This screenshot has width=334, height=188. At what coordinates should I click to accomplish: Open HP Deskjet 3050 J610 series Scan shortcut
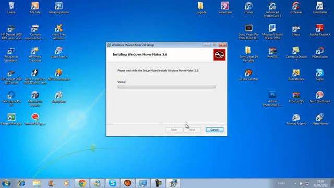[x=11, y=32]
